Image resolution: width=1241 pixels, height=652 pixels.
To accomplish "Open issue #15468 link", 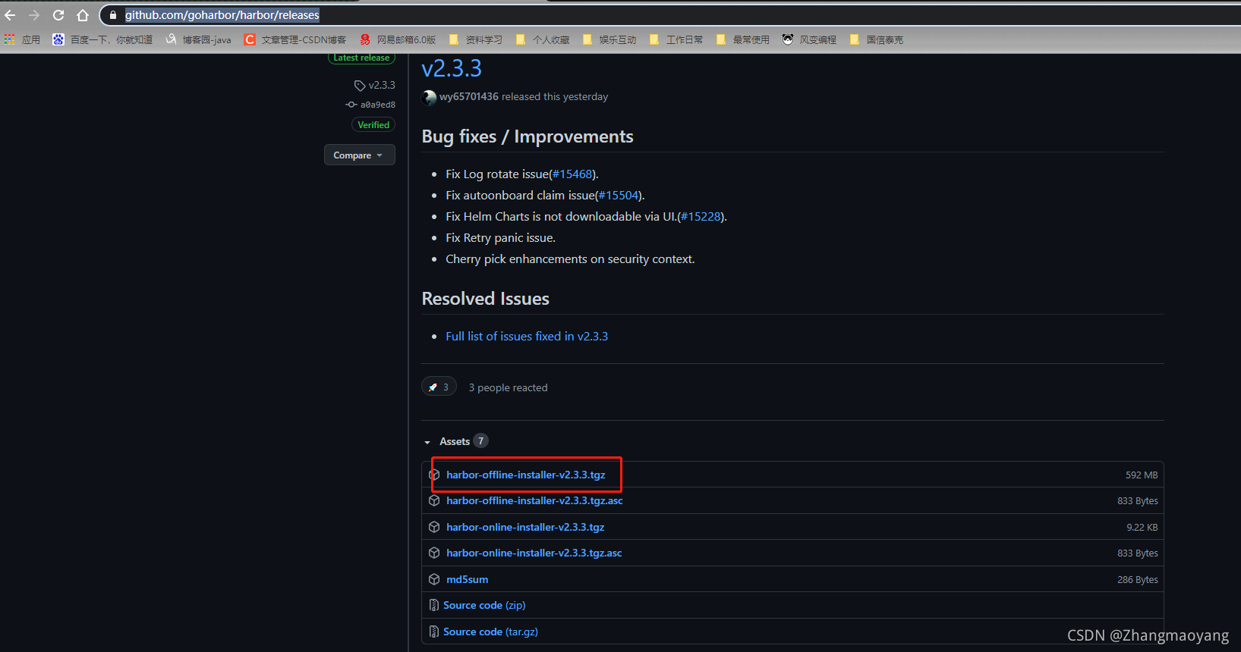I will (x=572, y=174).
